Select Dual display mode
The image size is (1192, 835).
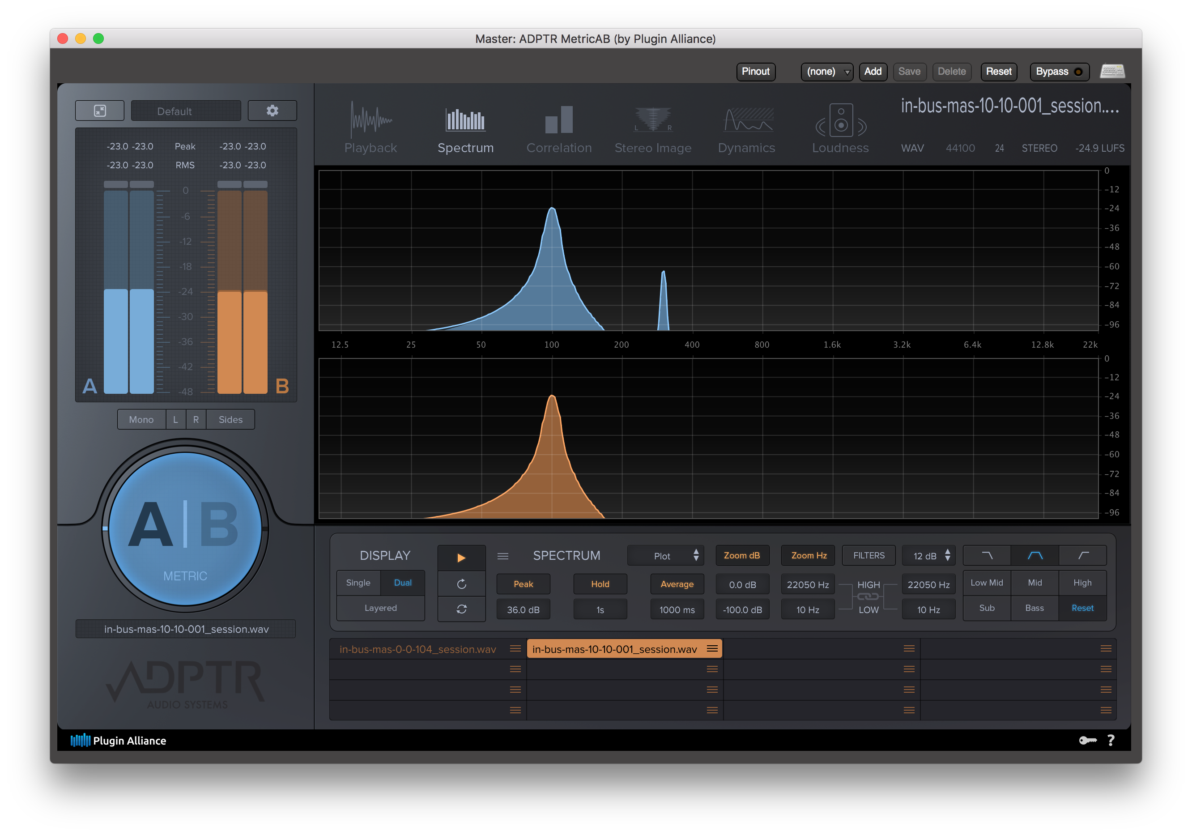(x=402, y=583)
